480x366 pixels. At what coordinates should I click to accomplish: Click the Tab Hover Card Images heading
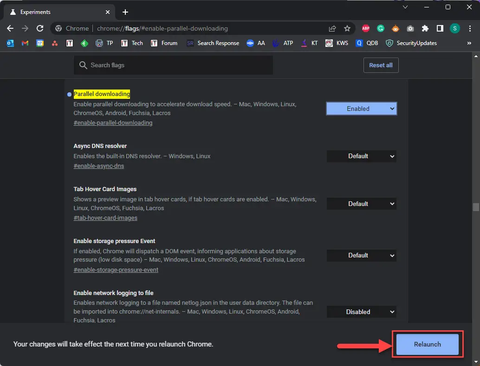(105, 189)
